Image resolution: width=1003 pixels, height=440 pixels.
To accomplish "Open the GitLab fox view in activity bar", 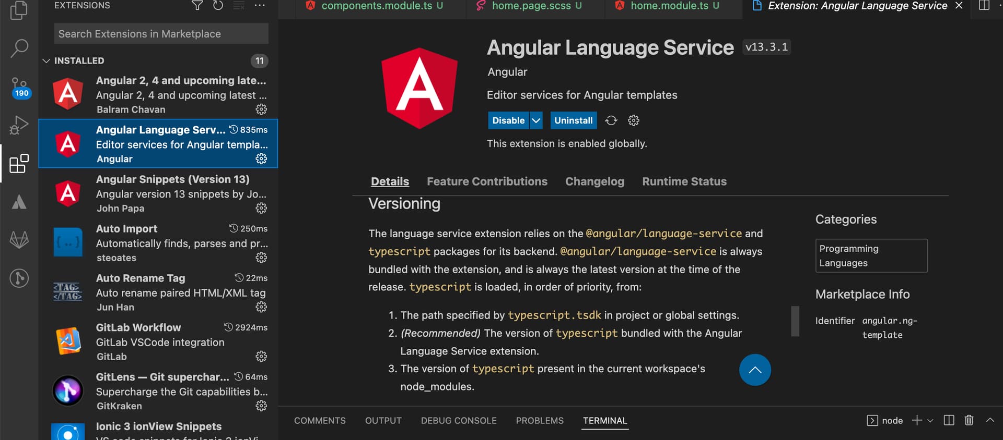I will [x=19, y=240].
